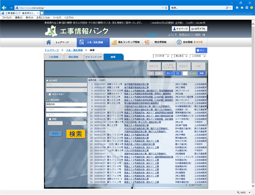Open the 編集(E) menu
Image resolution: width=255 pixels, height=195 pixels.
[x=19, y=18]
